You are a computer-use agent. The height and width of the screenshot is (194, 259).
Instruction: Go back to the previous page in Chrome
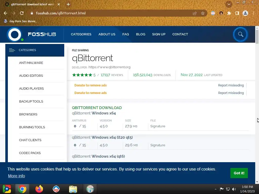point(6,13)
